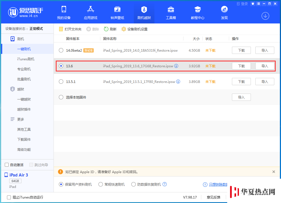
Task: Select 保留用户资料刷机 radio option
Action: click(61, 184)
